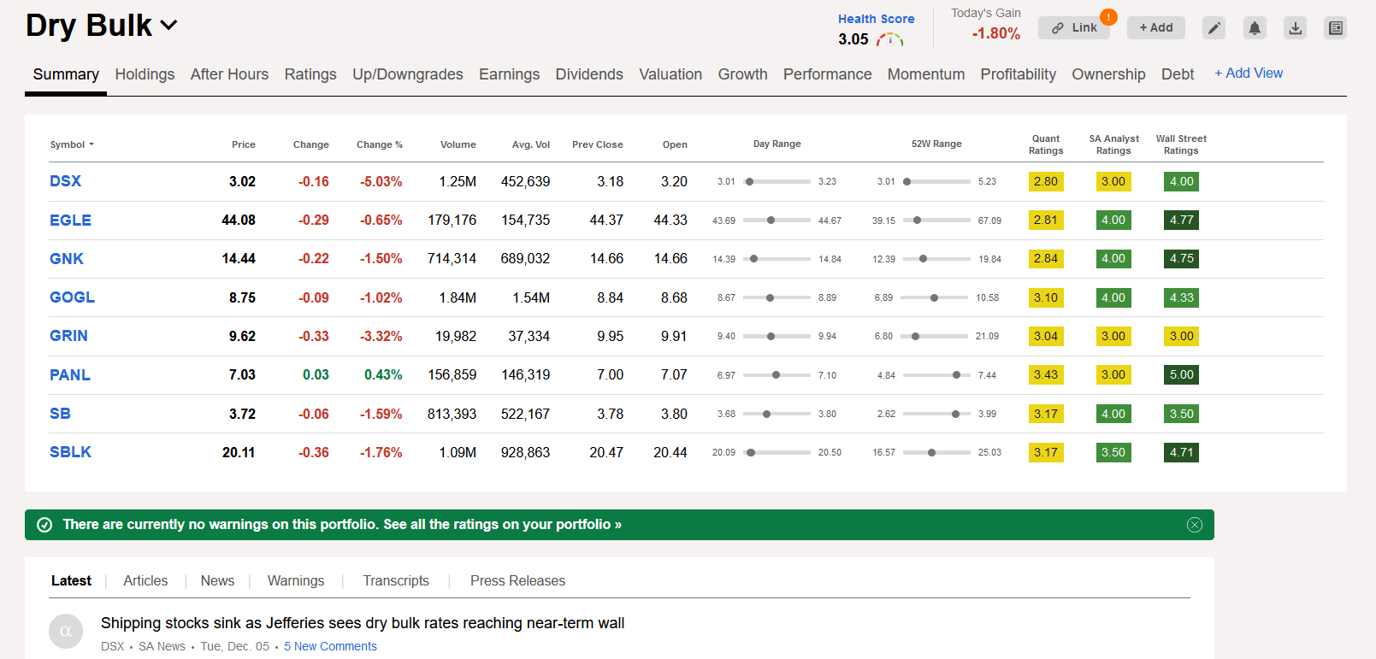
Task: Sort by Change % column header
Action: pos(380,144)
